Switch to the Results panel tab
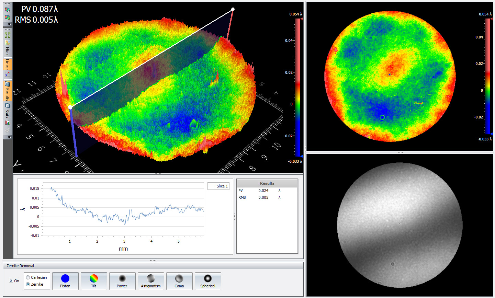 (x=7, y=91)
